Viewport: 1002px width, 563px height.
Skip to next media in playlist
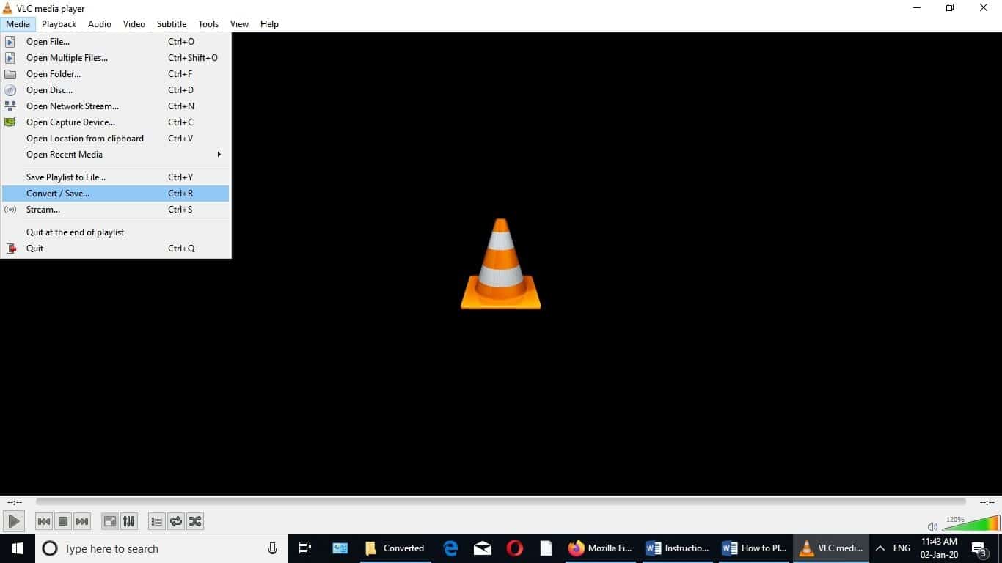tap(82, 521)
